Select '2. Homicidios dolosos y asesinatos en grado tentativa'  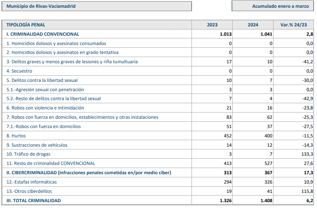pyautogui.click(x=62, y=52)
